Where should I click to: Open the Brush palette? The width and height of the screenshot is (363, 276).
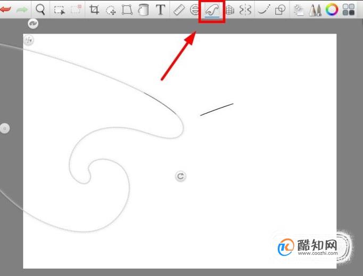click(x=315, y=10)
